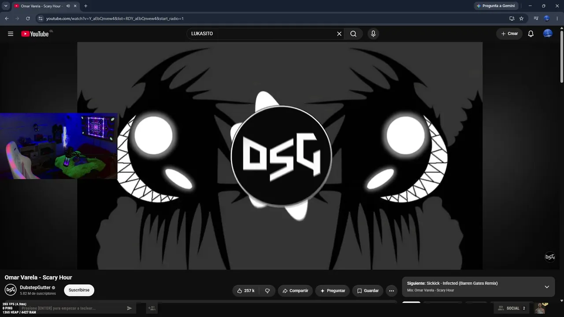Open Pregunta a Gemini
Viewport: 564px width, 317px height.
point(495,6)
